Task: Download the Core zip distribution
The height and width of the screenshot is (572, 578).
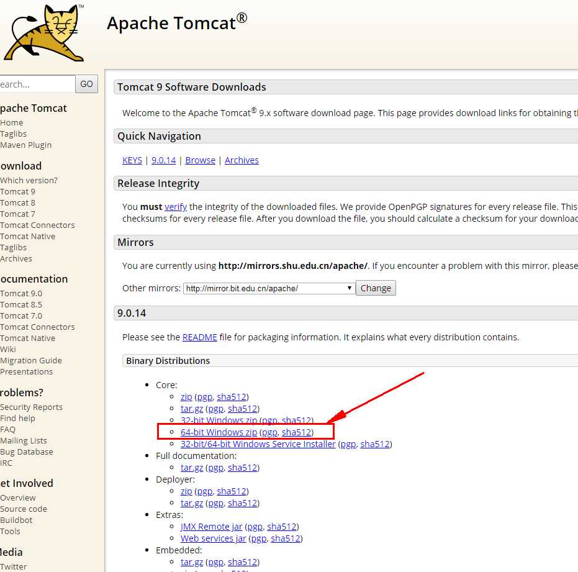Action: pos(186,397)
